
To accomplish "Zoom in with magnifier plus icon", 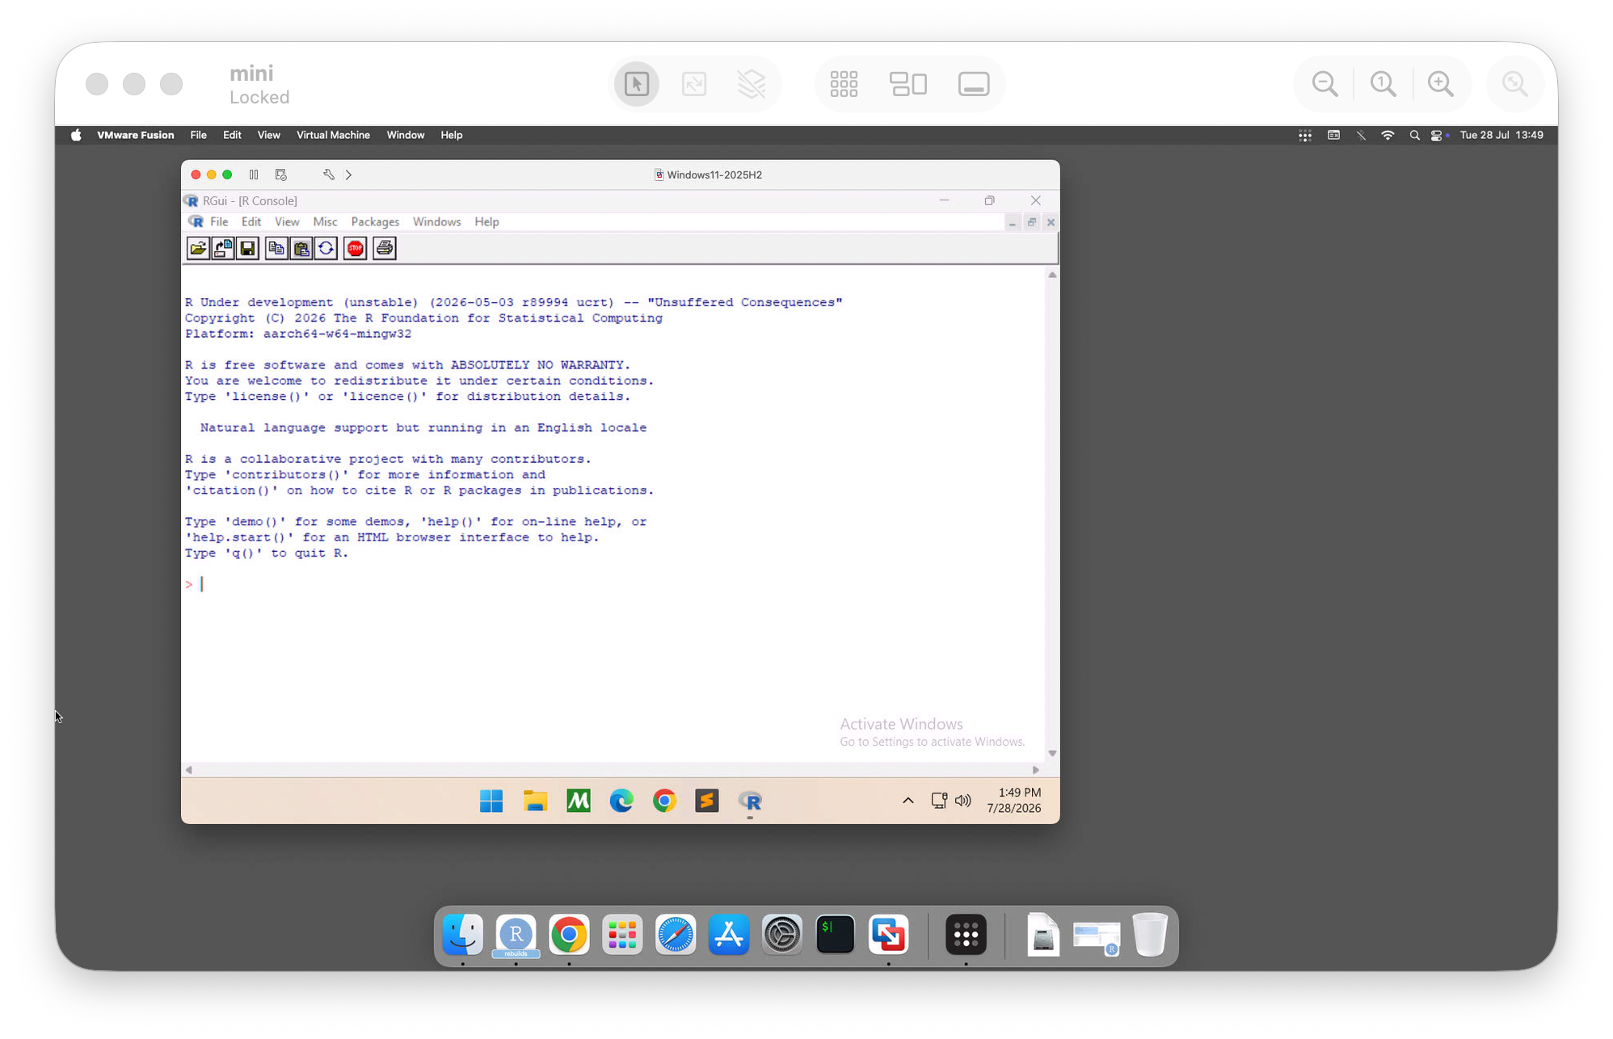I will pos(1441,84).
